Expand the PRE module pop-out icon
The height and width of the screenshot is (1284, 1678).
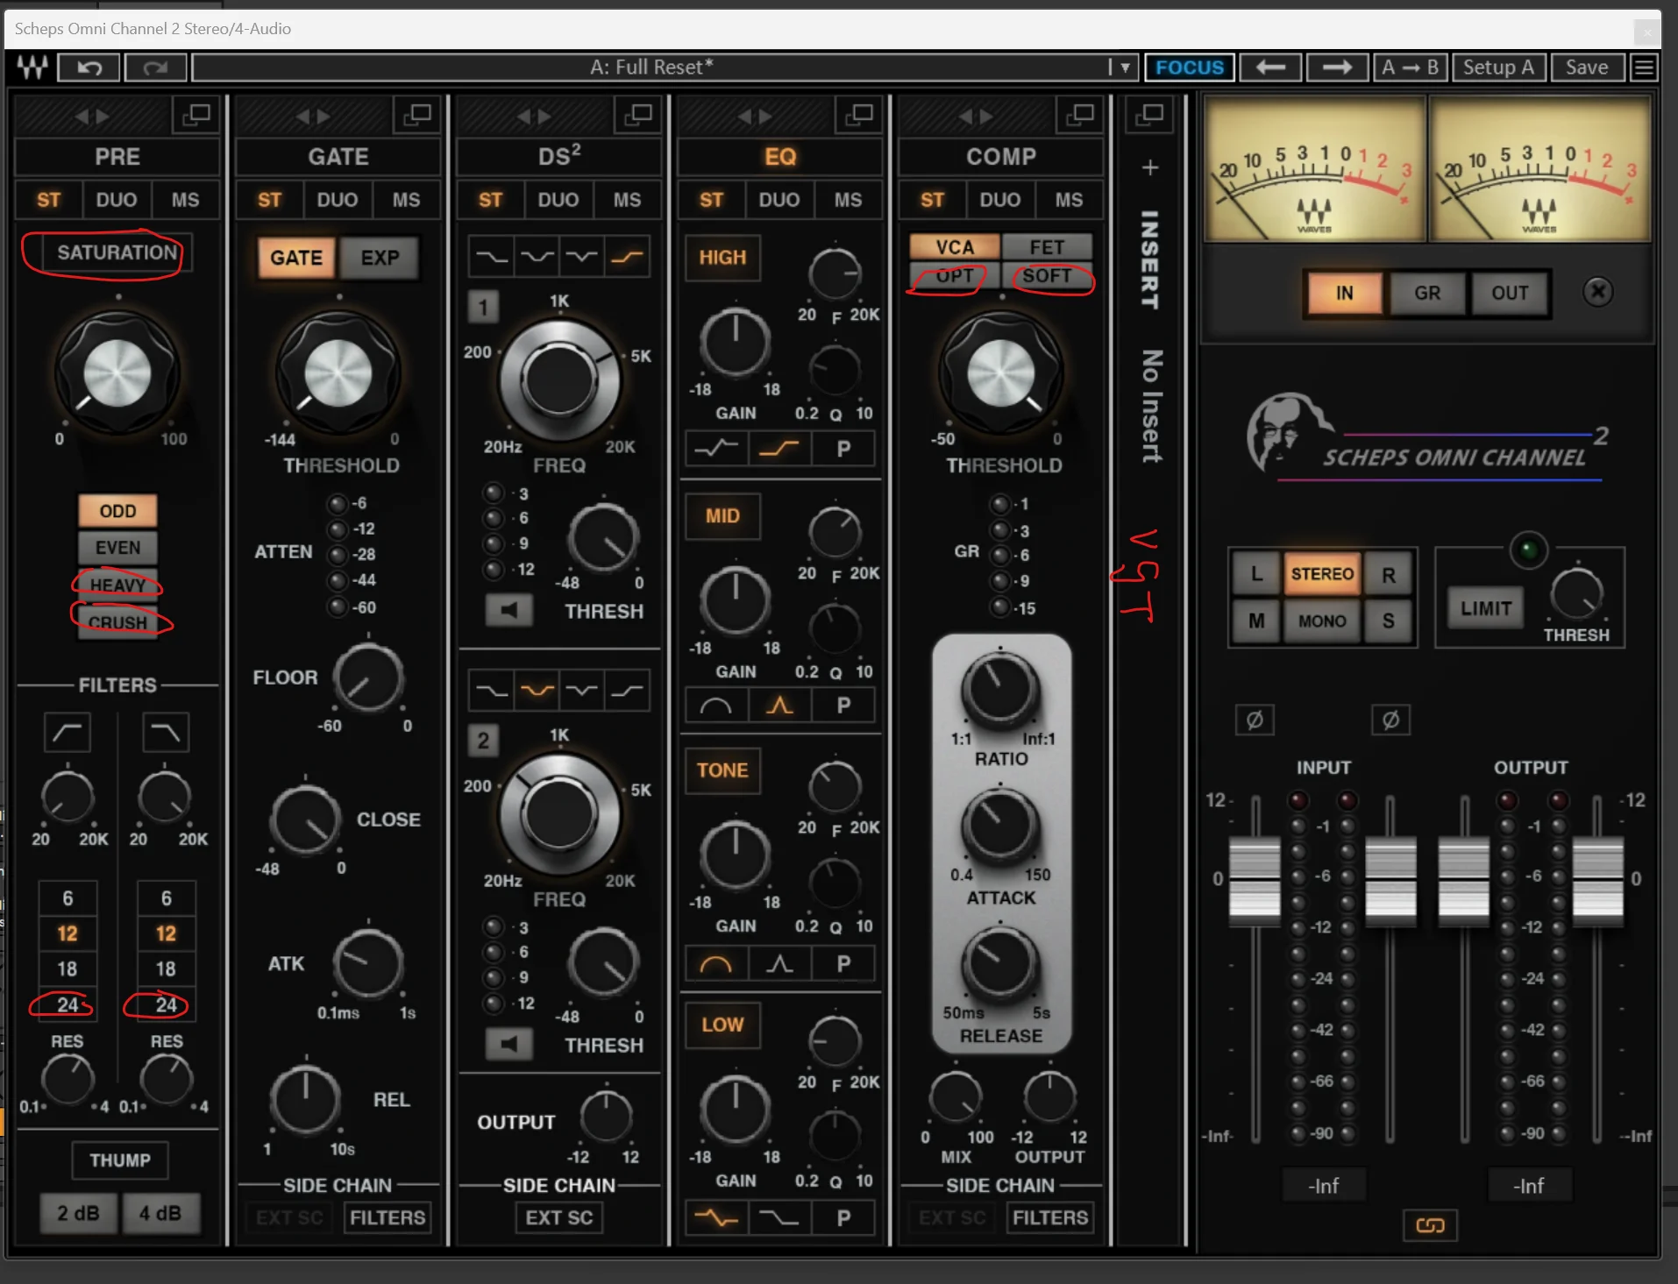(196, 115)
